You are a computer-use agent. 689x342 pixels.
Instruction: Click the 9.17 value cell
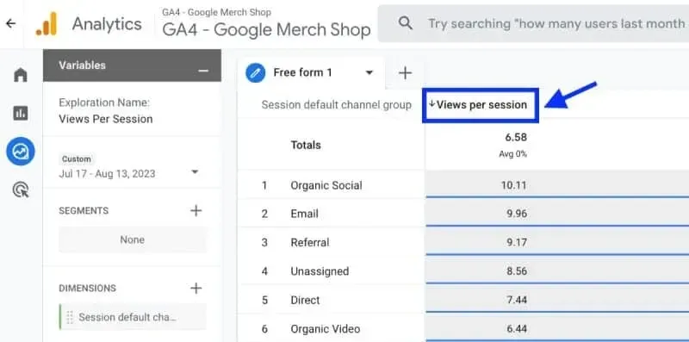coord(516,243)
